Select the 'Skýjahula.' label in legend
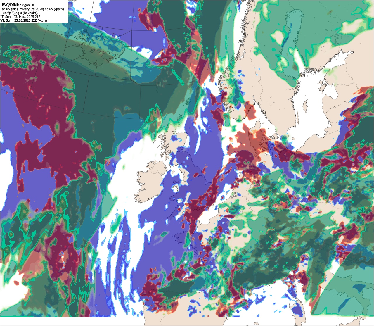 tap(27, 5)
